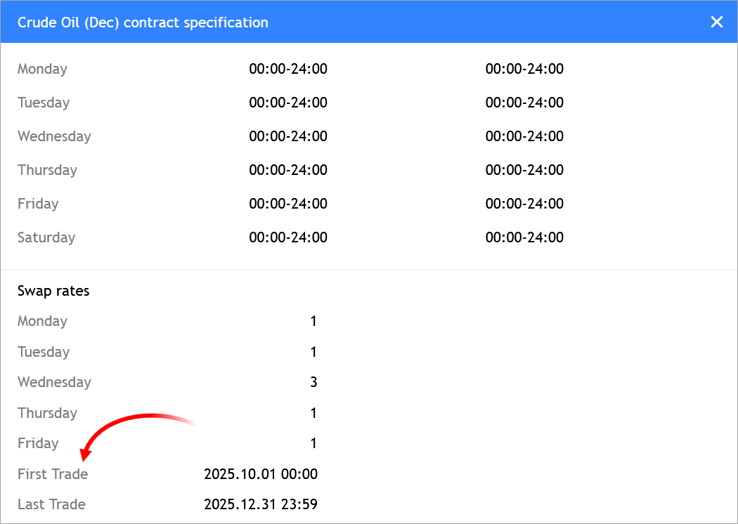Image resolution: width=738 pixels, height=524 pixels.
Task: Select the Friday row in the schedule
Action: [38, 204]
